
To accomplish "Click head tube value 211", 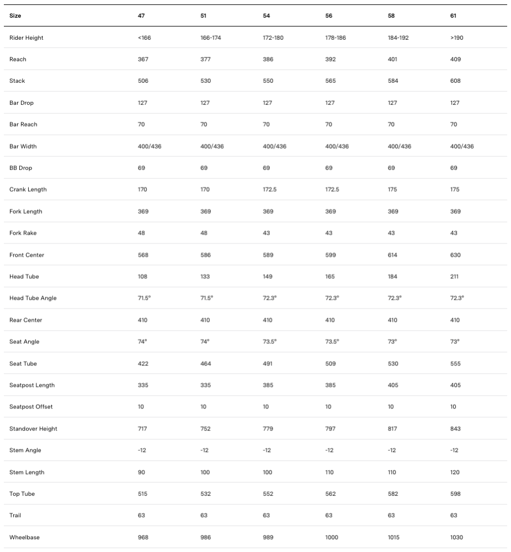I will [x=454, y=277].
